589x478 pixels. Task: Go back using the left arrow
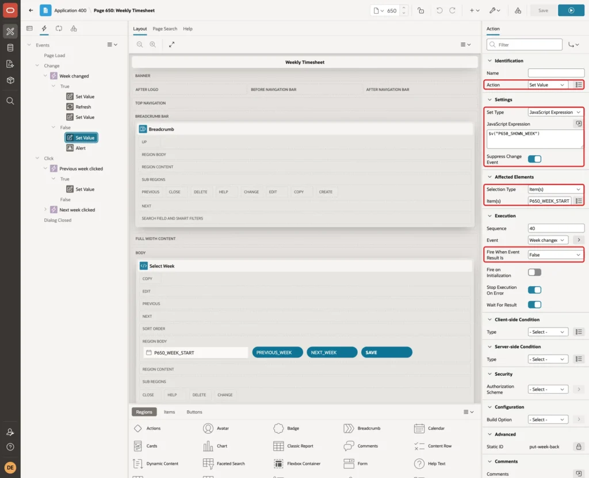point(31,10)
